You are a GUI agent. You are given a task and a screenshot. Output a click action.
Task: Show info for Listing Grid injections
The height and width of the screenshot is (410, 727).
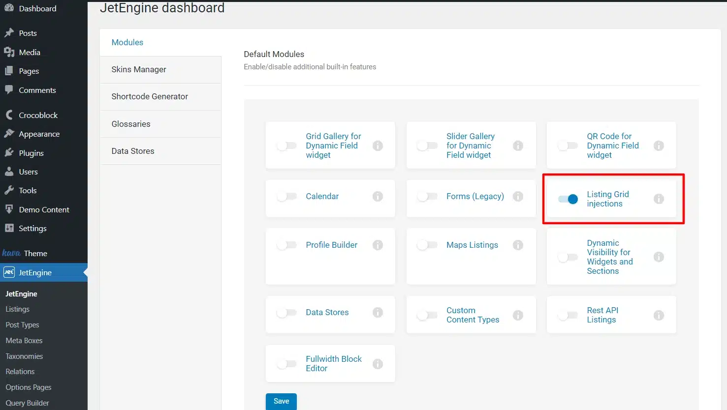(x=659, y=199)
